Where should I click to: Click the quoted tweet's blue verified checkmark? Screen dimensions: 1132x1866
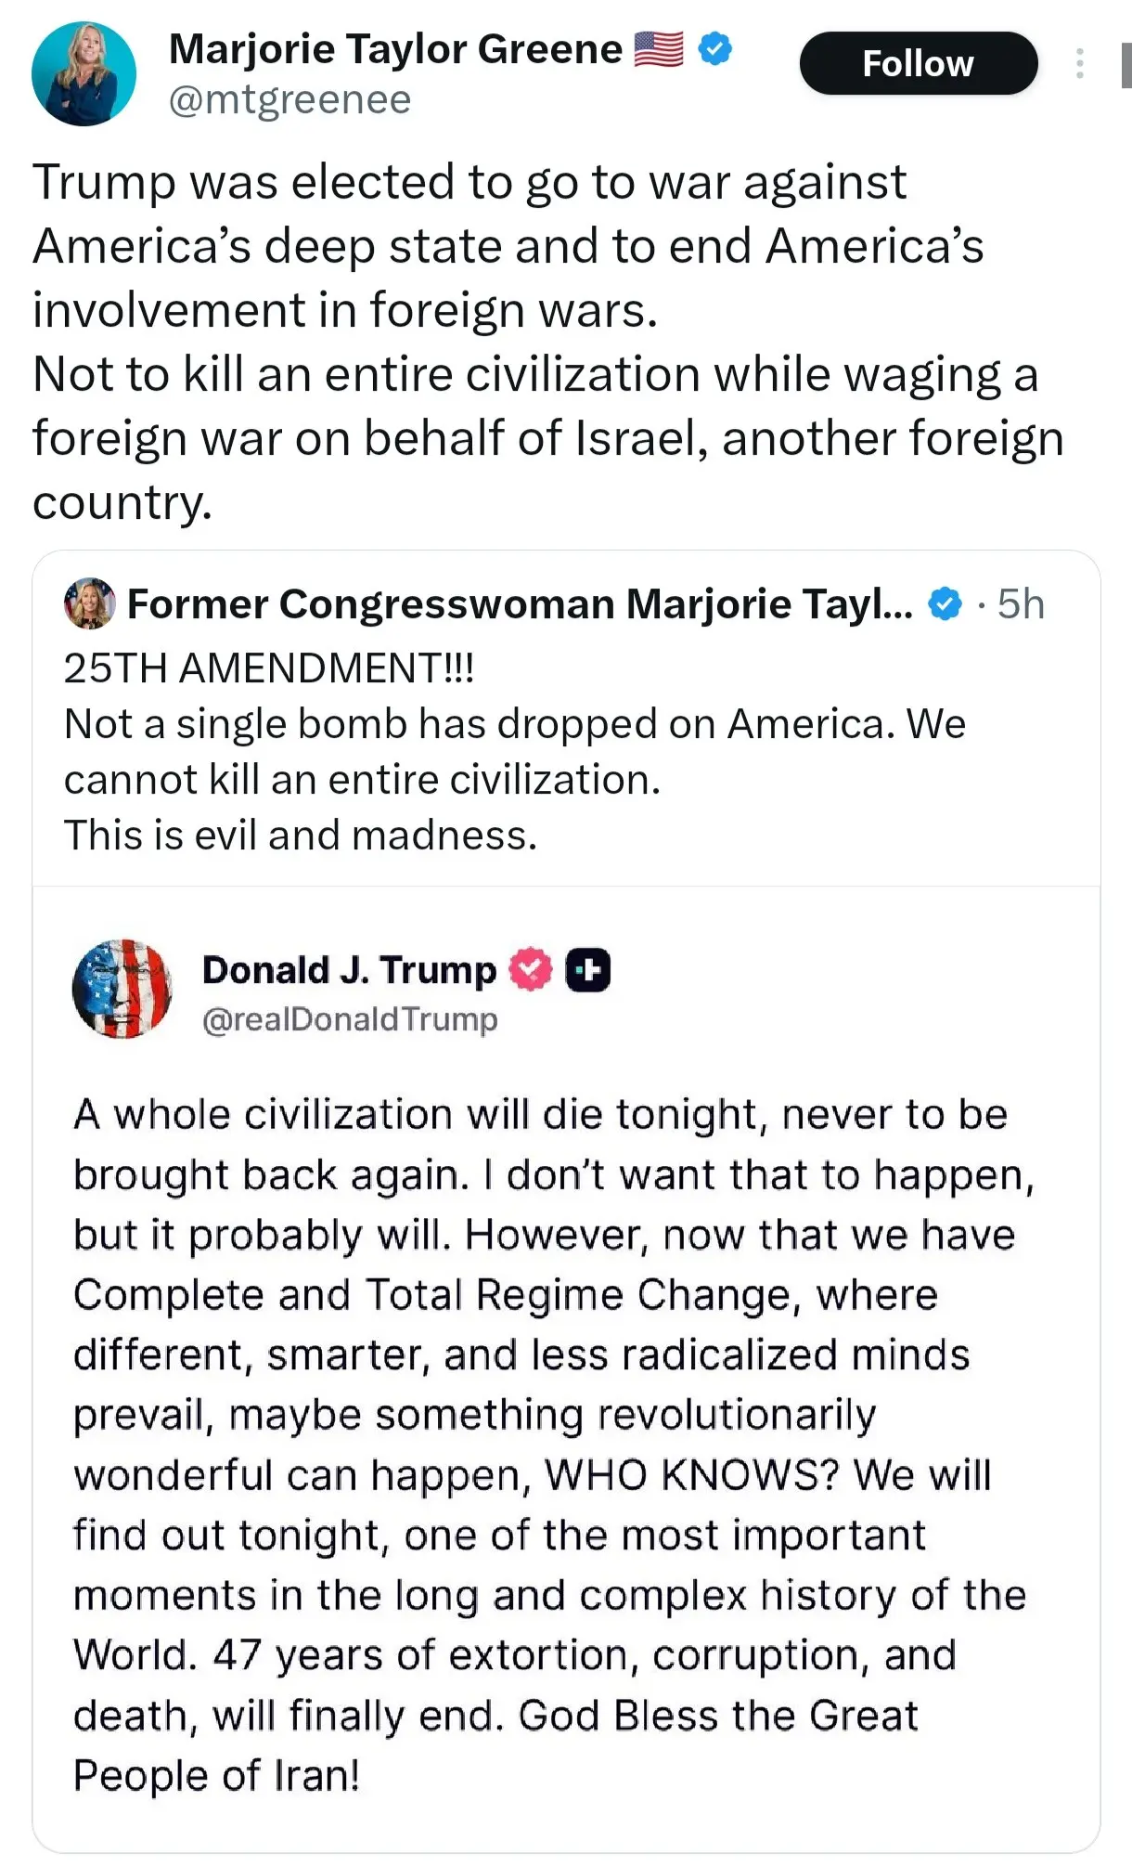945,604
